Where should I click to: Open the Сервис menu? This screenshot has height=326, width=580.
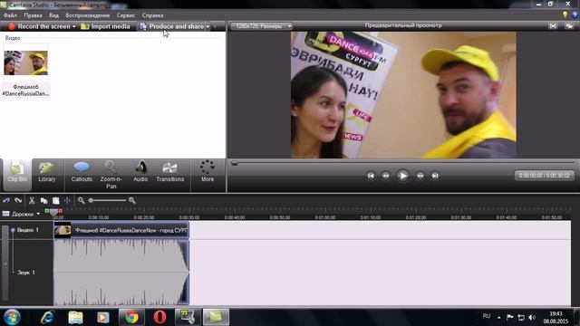126,15
